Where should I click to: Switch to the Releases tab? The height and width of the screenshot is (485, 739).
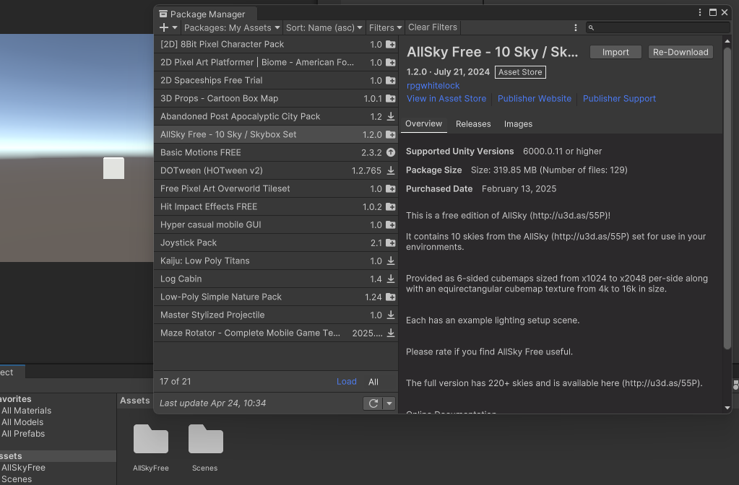pos(473,124)
